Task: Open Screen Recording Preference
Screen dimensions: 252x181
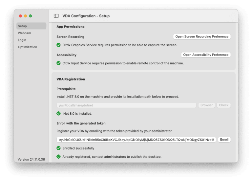Action: (202, 36)
